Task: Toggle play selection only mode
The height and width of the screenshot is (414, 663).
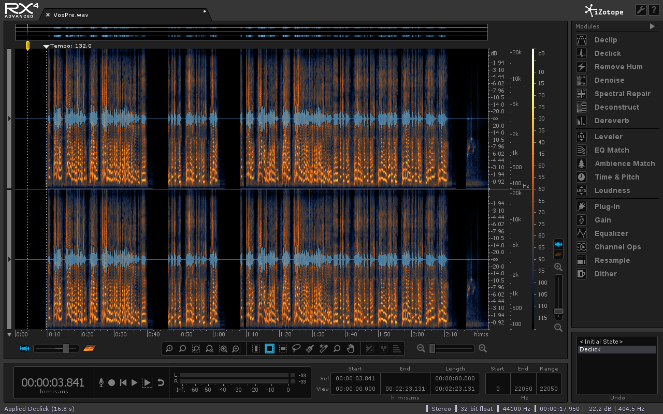Action: (x=147, y=382)
